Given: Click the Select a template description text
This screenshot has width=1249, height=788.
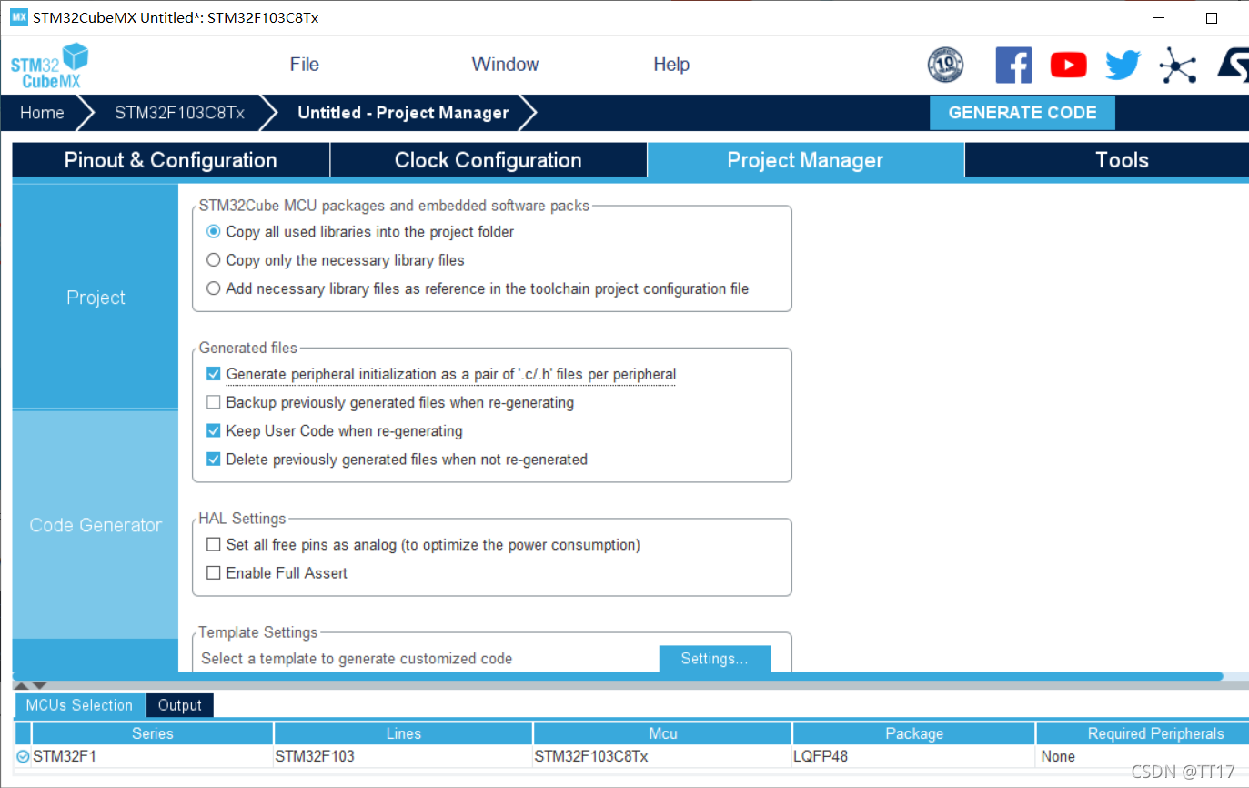Looking at the screenshot, I should click(357, 659).
